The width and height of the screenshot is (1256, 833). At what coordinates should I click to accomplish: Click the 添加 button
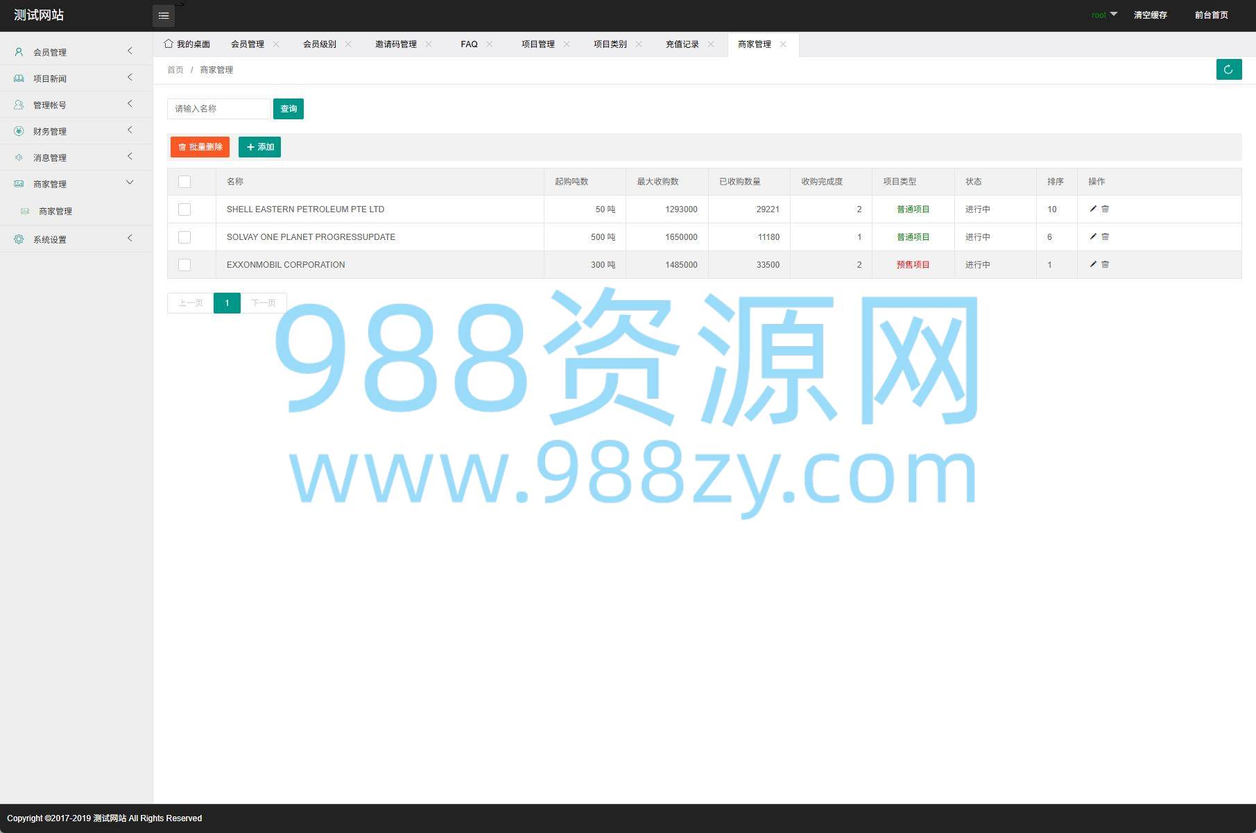(x=259, y=147)
